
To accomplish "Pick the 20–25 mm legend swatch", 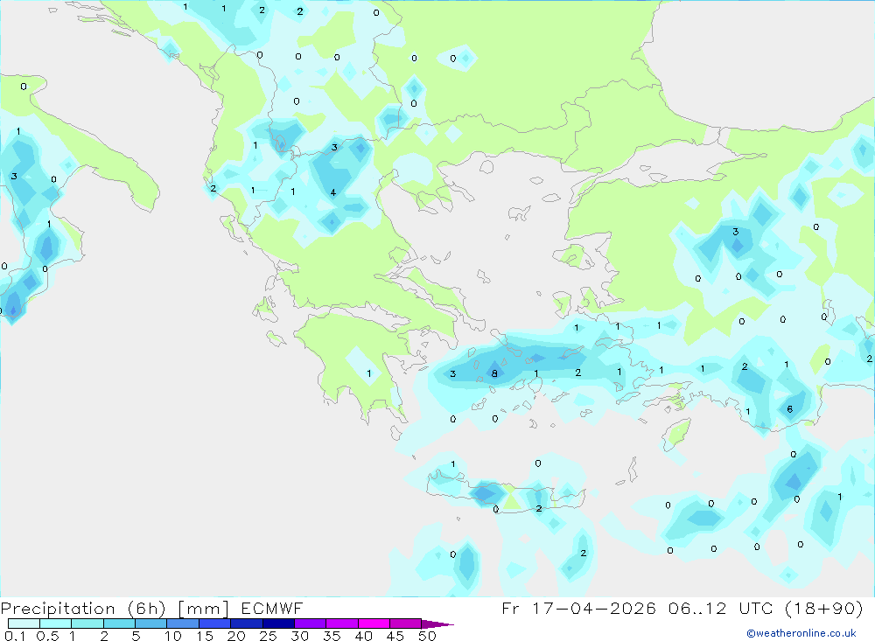I will pos(247,624).
